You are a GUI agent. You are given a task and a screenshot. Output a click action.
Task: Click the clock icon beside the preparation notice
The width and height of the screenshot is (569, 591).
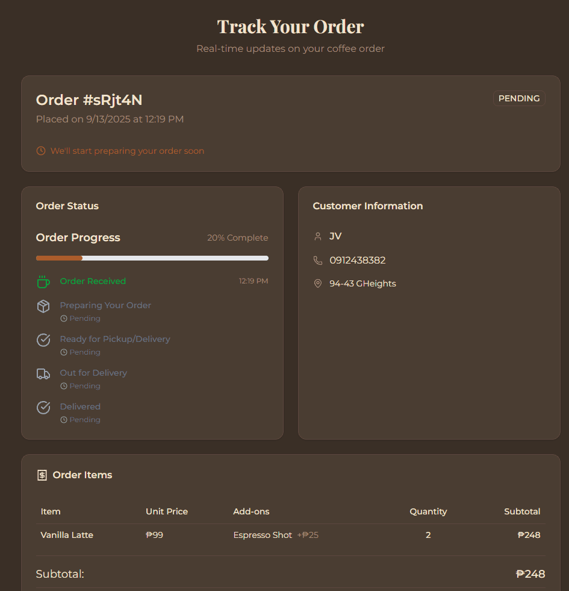click(x=40, y=151)
